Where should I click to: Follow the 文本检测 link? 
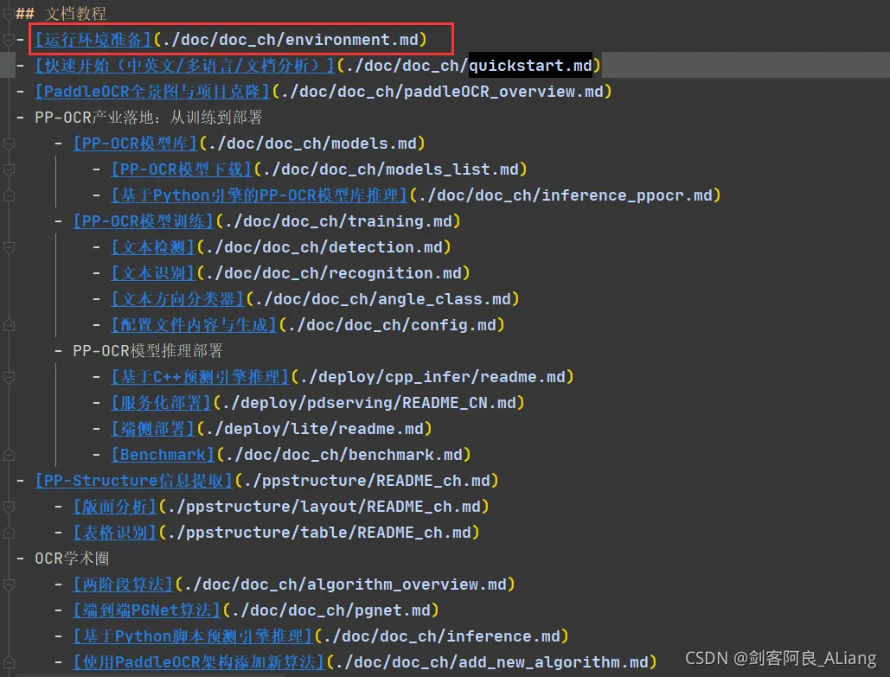[x=153, y=247]
